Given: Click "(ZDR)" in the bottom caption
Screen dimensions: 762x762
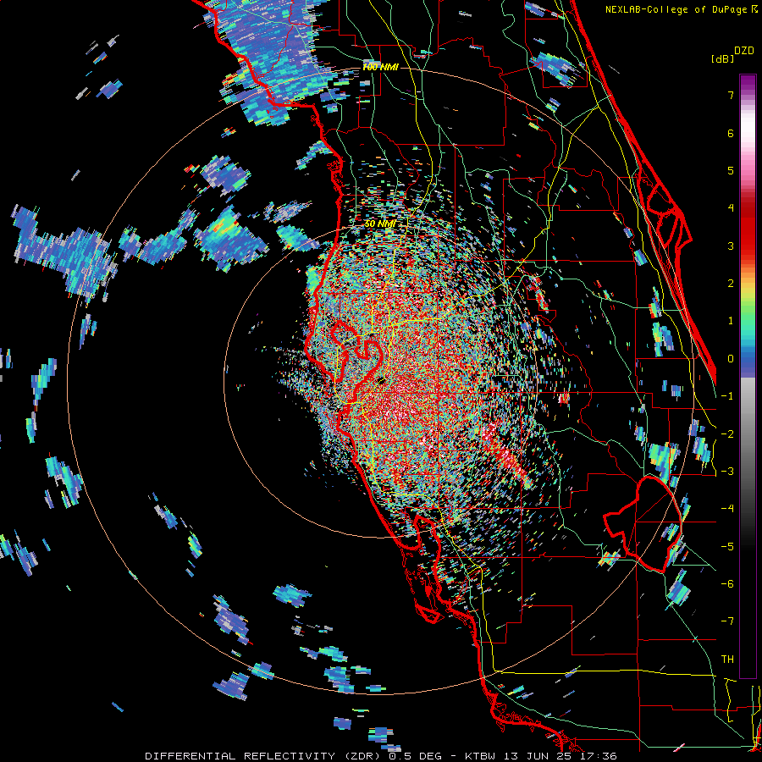Looking at the screenshot, I should coord(362,756).
